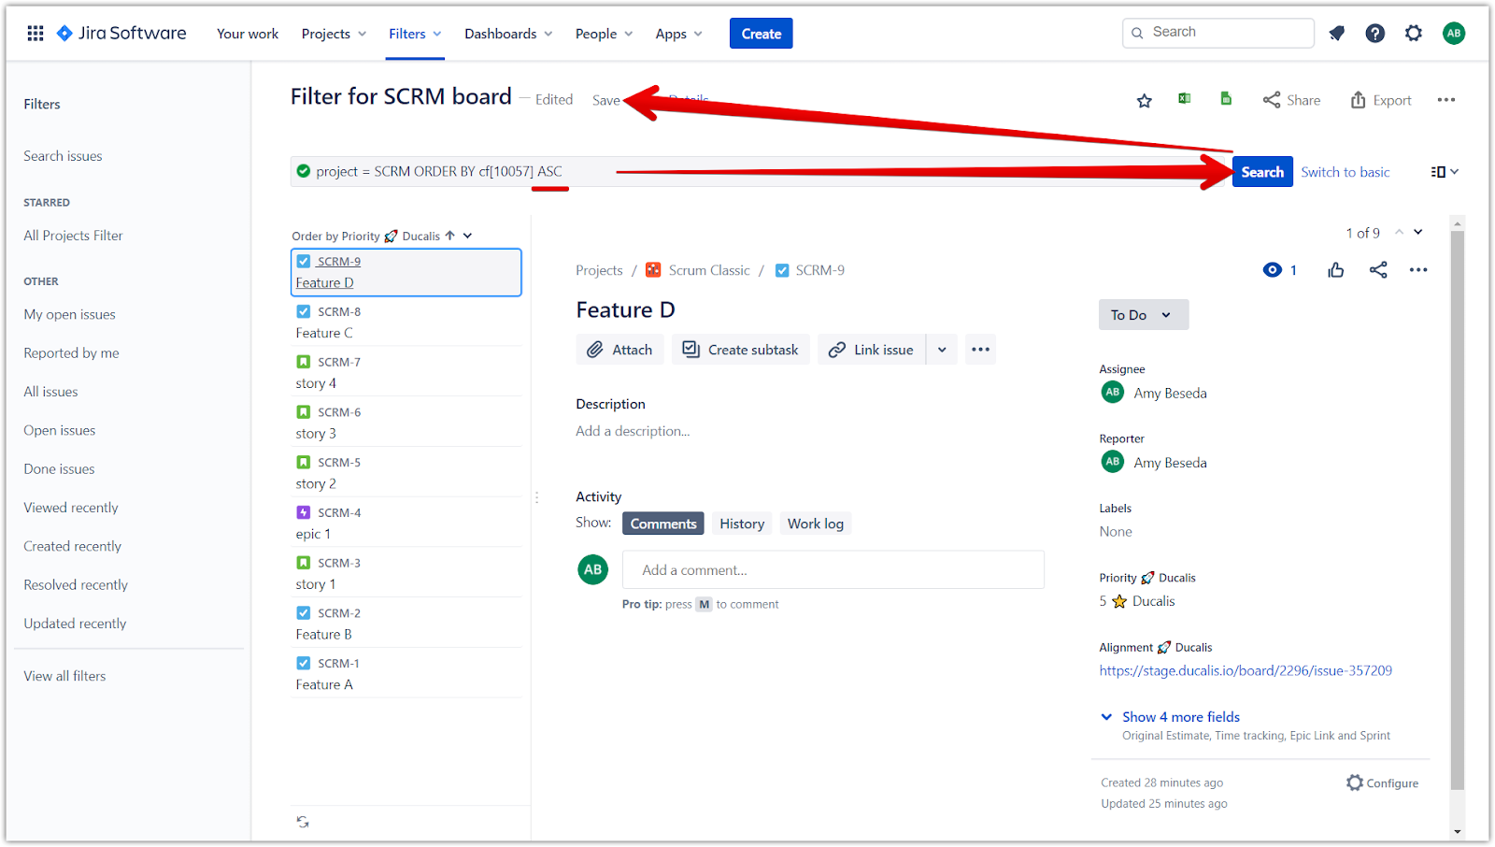Click the Excel export icon

[1184, 99]
